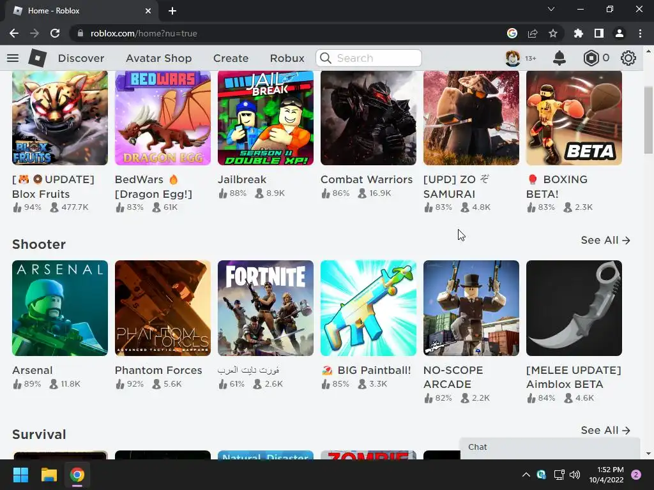654x490 pixels.
Task: Click the browser address bar URL
Action: pyautogui.click(x=144, y=33)
